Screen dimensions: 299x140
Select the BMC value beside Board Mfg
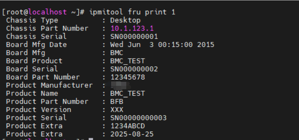pyautogui.click(x=117, y=53)
